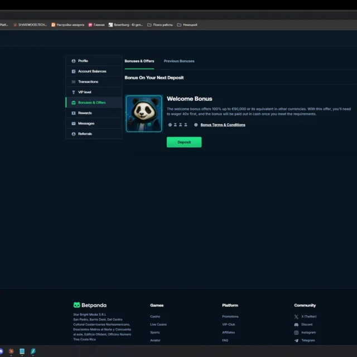Screen dimensions: 357x357
Task: Select Bonuses & Offers in the sidebar
Action: 94,103
